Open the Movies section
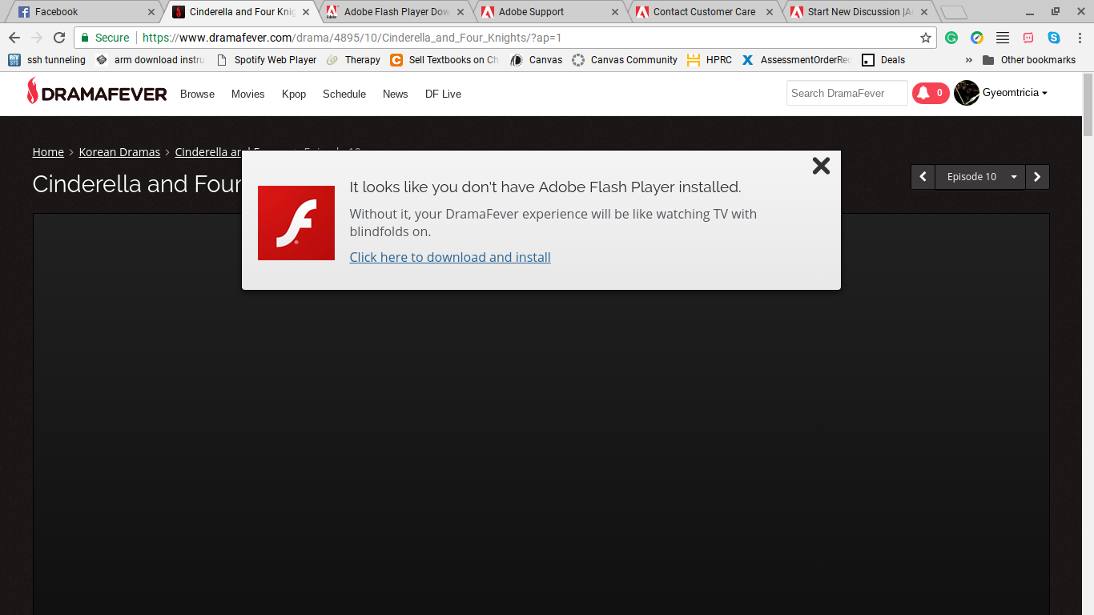The width and height of the screenshot is (1094, 615). [248, 94]
